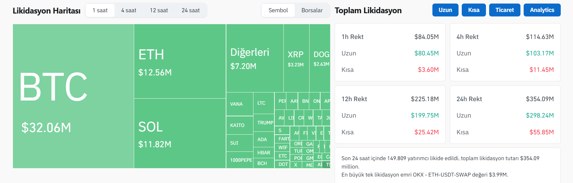Select the XRP heatmap tile

(296, 58)
